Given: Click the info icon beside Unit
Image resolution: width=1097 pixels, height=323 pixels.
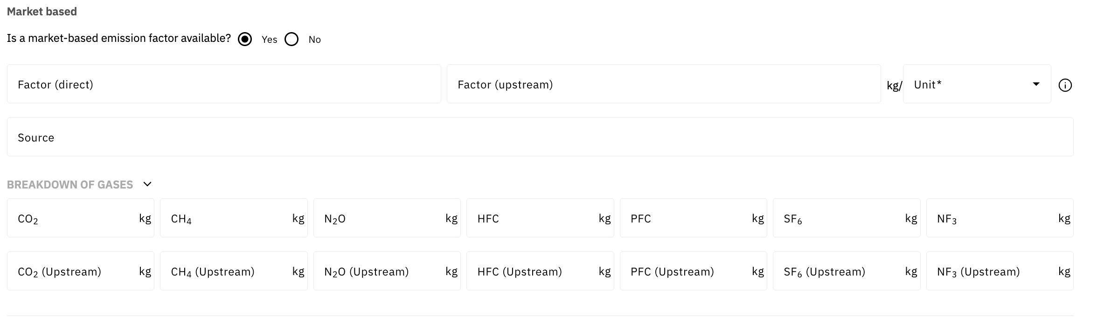Looking at the screenshot, I should click(x=1065, y=85).
